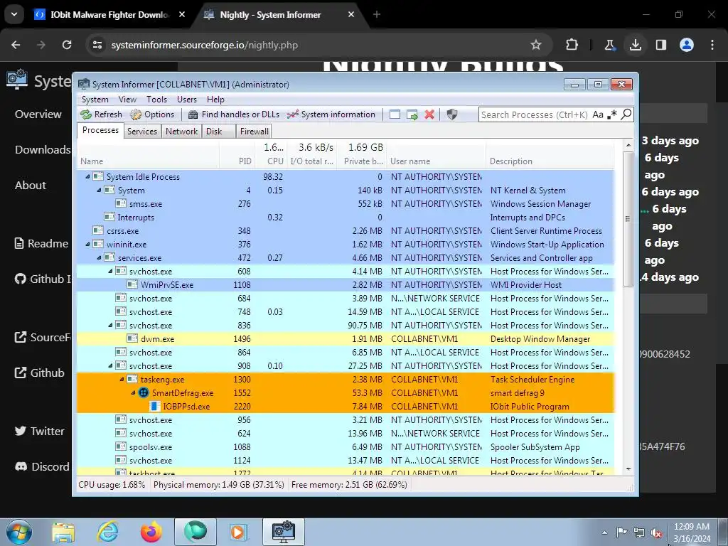
Task: Bookmark this page with star icon
Action: tap(536, 45)
